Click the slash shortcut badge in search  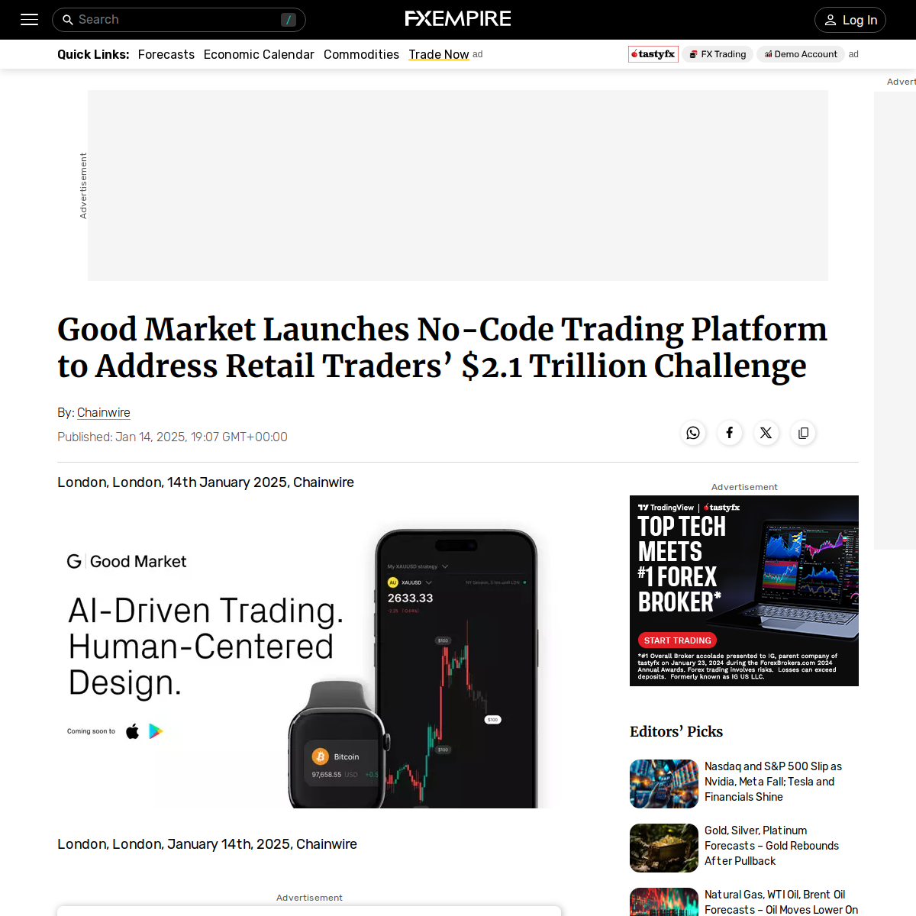tap(289, 20)
